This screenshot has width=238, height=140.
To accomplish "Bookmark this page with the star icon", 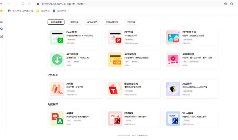I will click(x=231, y=4).
